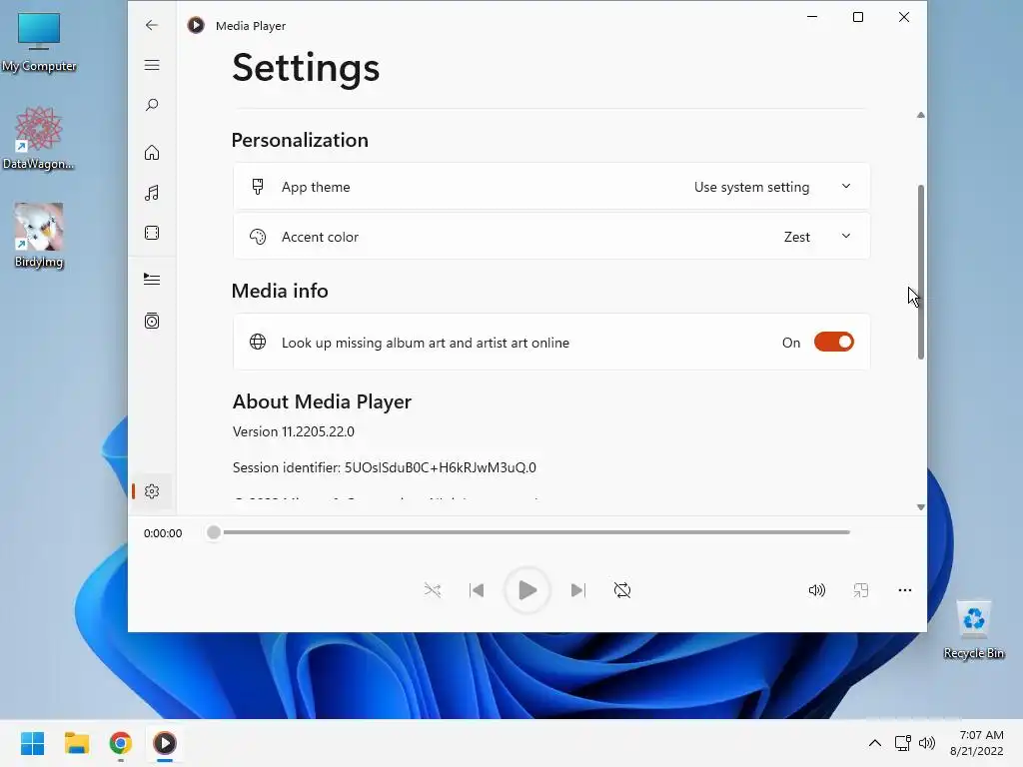Image resolution: width=1023 pixels, height=767 pixels.
Task: Turn off album art lookup toggle
Action: point(834,343)
